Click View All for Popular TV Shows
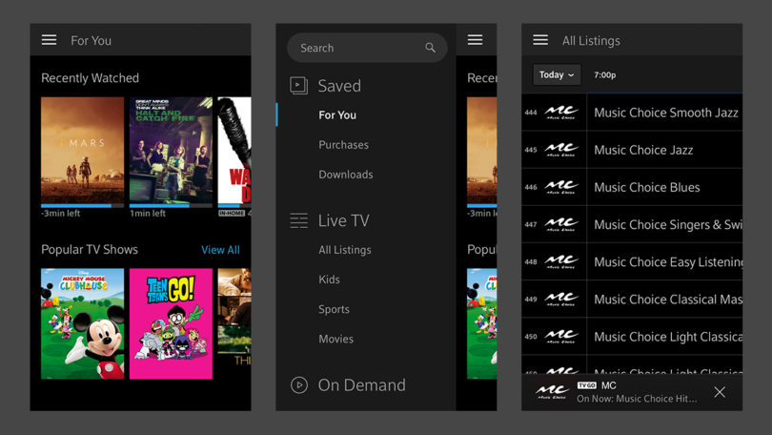The image size is (772, 435). pyautogui.click(x=220, y=250)
